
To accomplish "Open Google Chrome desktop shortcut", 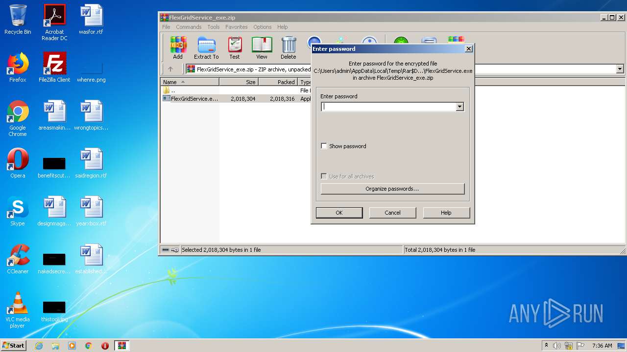I will coord(18,118).
